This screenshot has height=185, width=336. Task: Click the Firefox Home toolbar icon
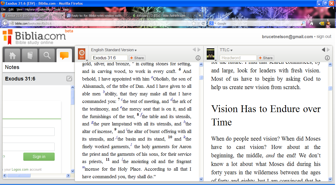click(312, 23)
